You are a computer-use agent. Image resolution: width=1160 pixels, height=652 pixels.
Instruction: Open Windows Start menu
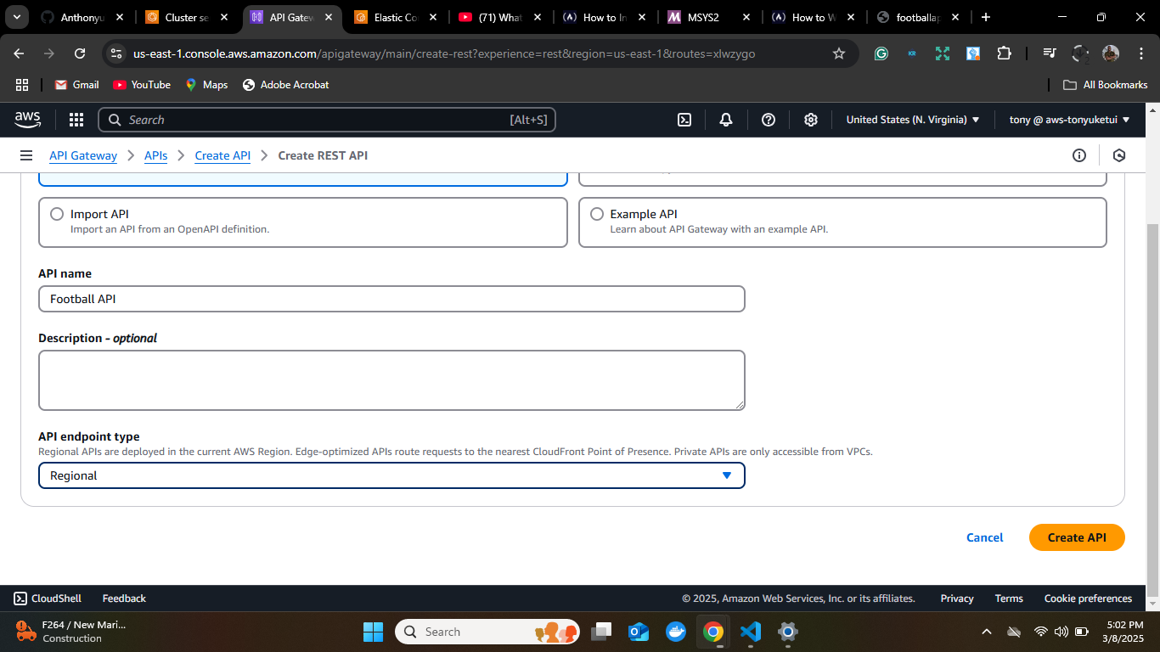tap(373, 632)
